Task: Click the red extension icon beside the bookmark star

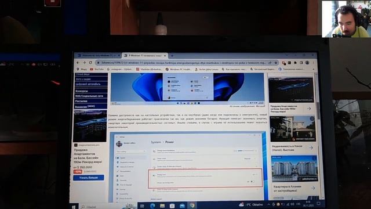Action: [x=283, y=63]
